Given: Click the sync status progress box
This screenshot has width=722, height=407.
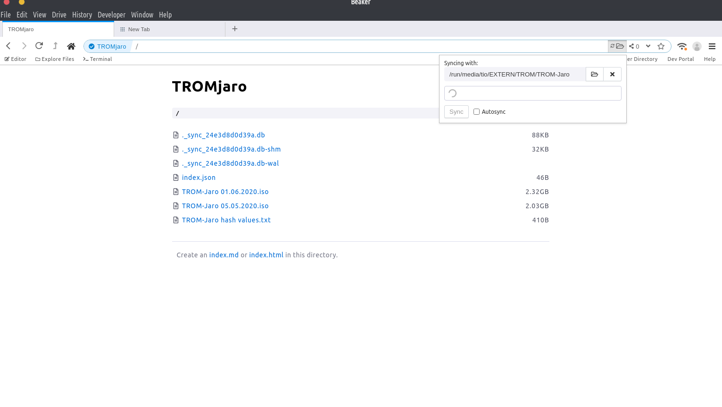Looking at the screenshot, I should 533,93.
